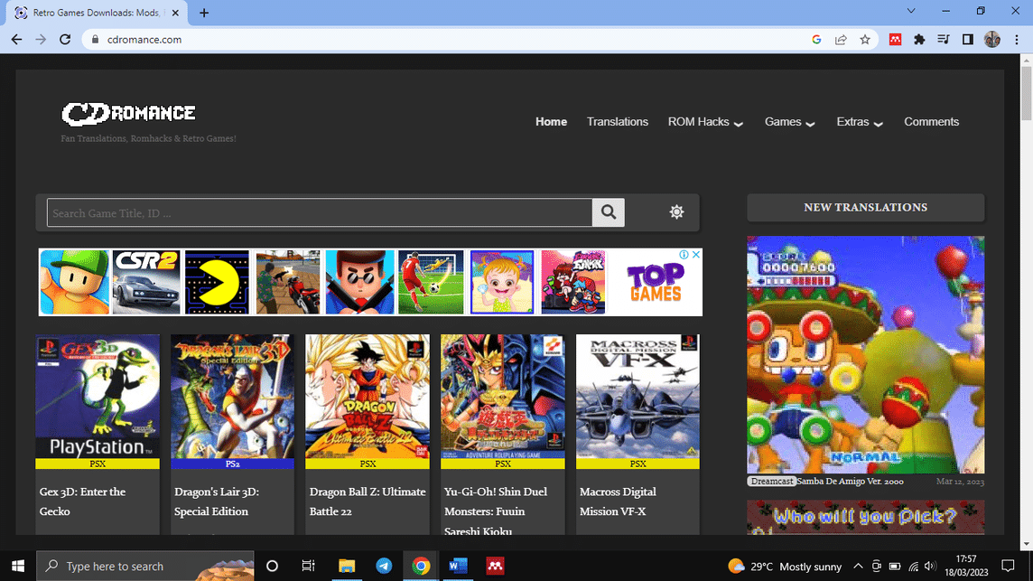The height and width of the screenshot is (581, 1033).
Task: Expand the Games dropdown menu
Action: [x=790, y=122]
